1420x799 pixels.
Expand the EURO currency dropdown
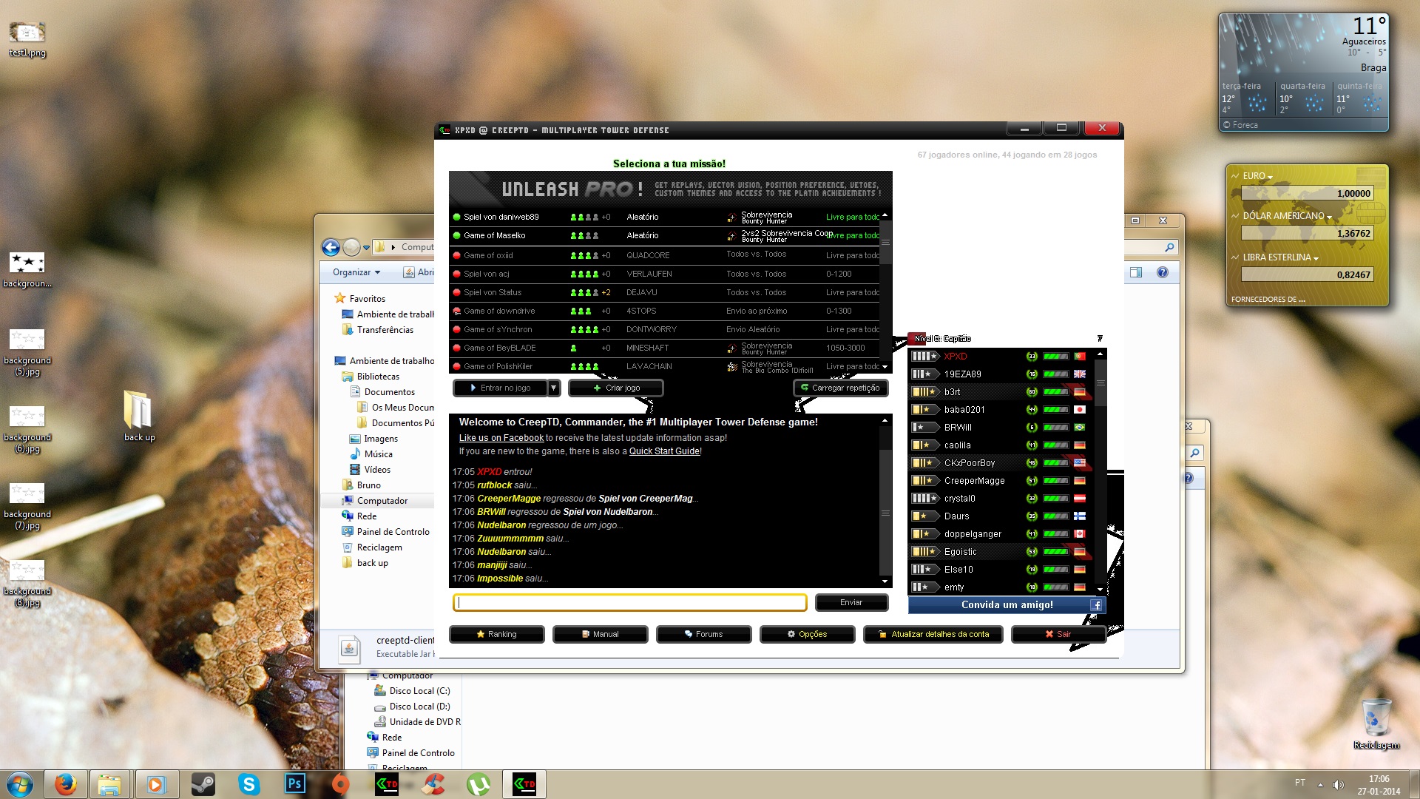click(1270, 178)
